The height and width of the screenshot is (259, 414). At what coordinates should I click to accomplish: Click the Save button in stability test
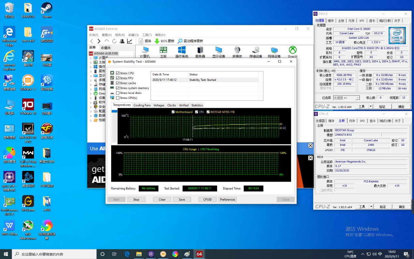tap(182, 200)
